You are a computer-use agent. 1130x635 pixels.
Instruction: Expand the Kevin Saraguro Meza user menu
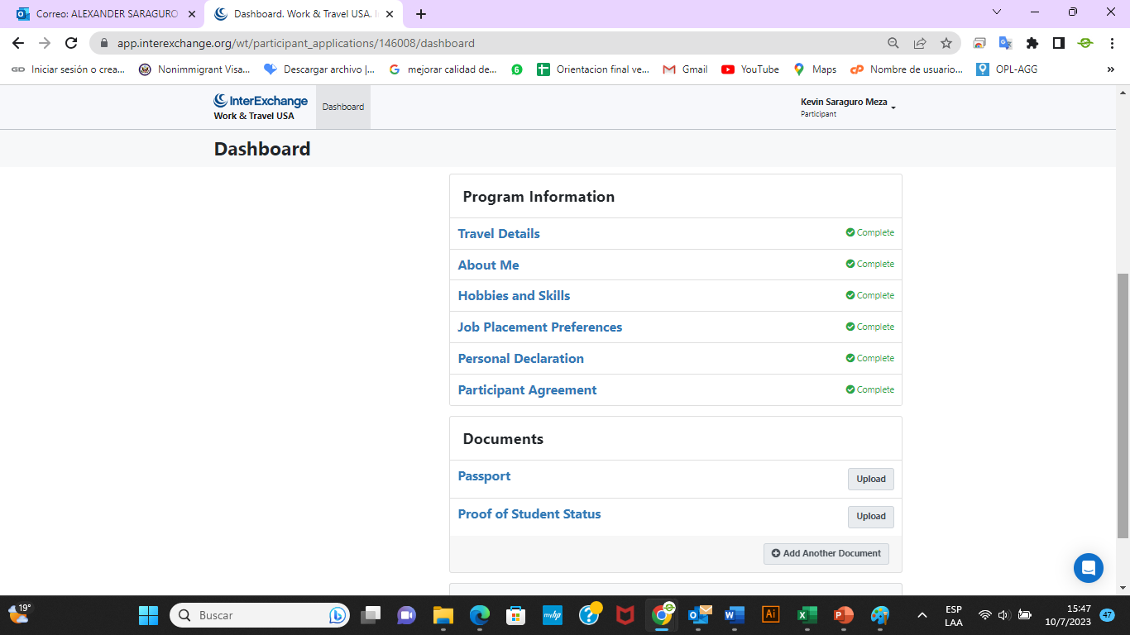[848, 107]
